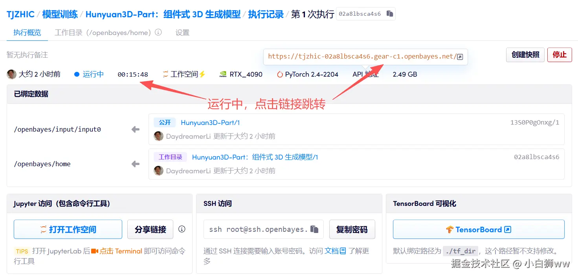
Task: Click the red 停止 button
Action: tap(560, 55)
